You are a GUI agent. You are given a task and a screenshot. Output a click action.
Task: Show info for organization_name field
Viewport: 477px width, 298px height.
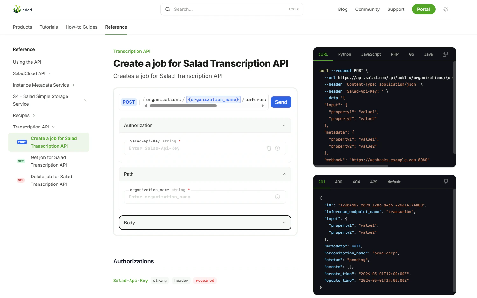277,197
